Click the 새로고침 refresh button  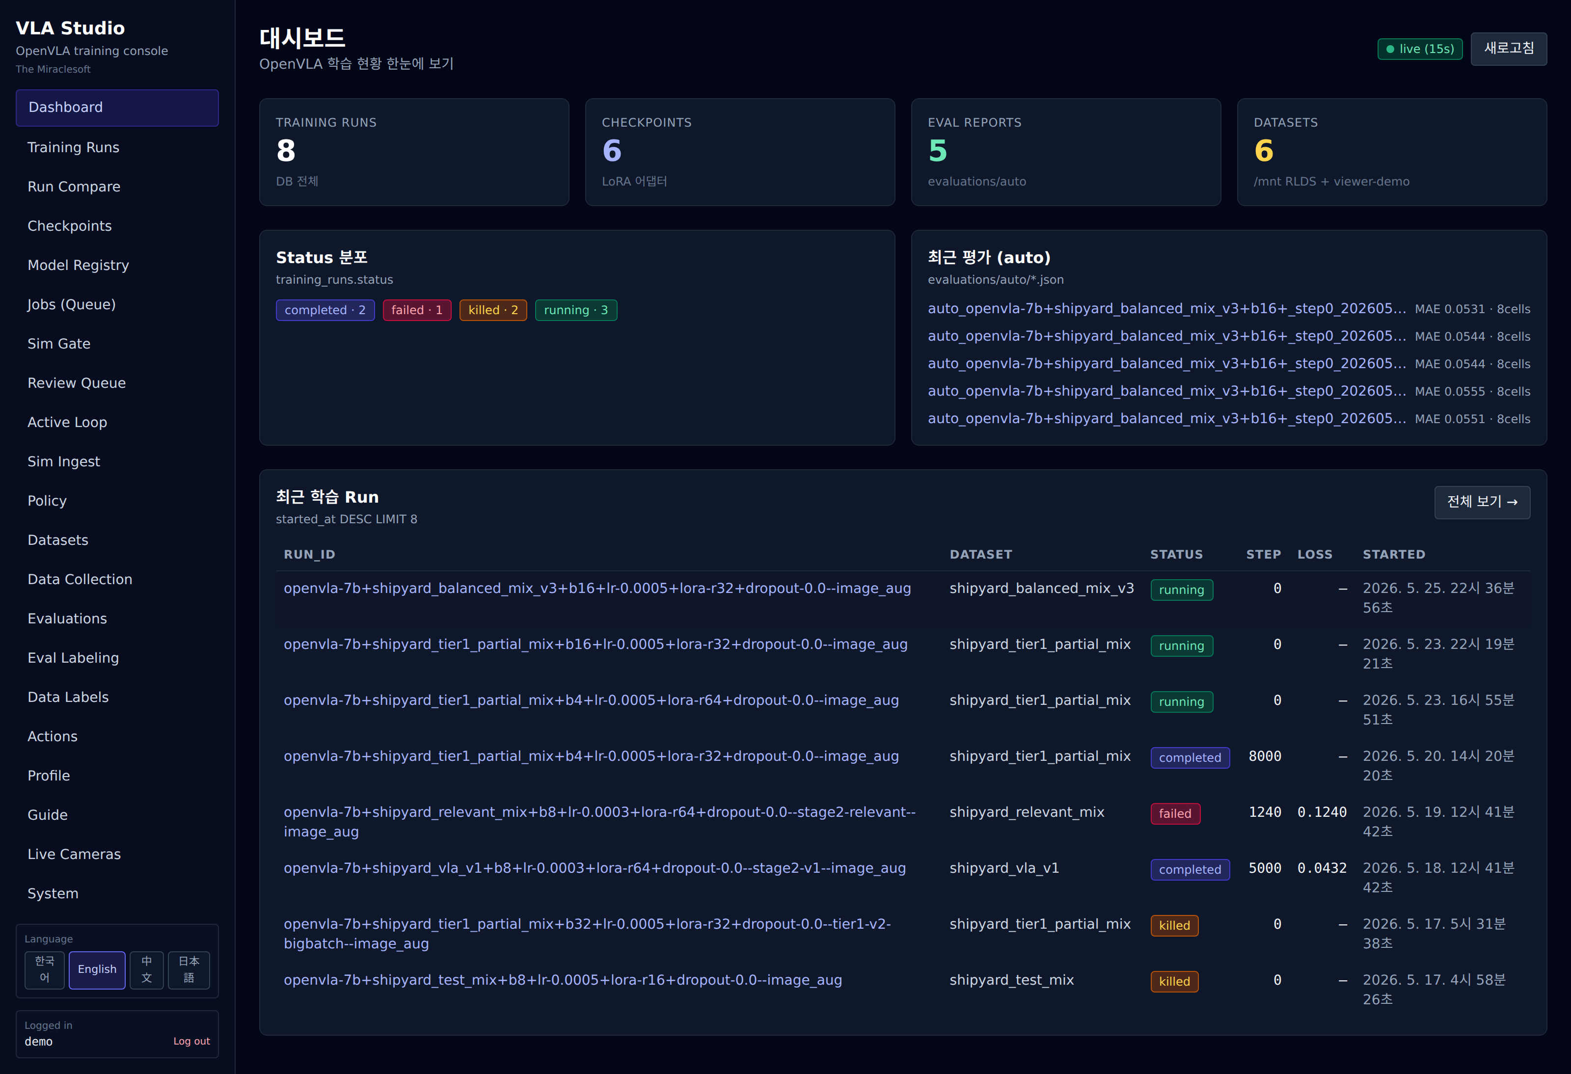1508,49
